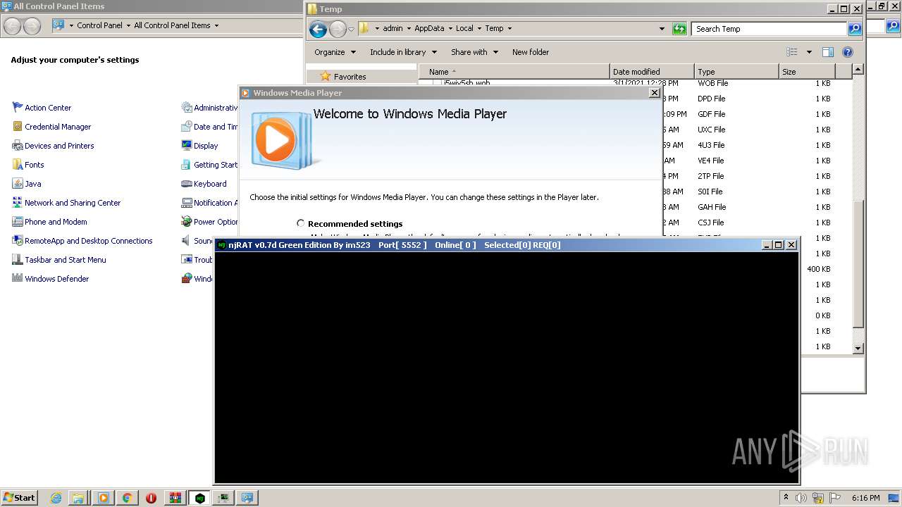Sort files by the Name column header
902x507 pixels.
coord(514,72)
